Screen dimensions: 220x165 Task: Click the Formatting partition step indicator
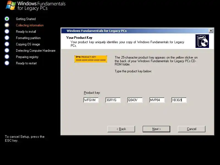(7, 38)
